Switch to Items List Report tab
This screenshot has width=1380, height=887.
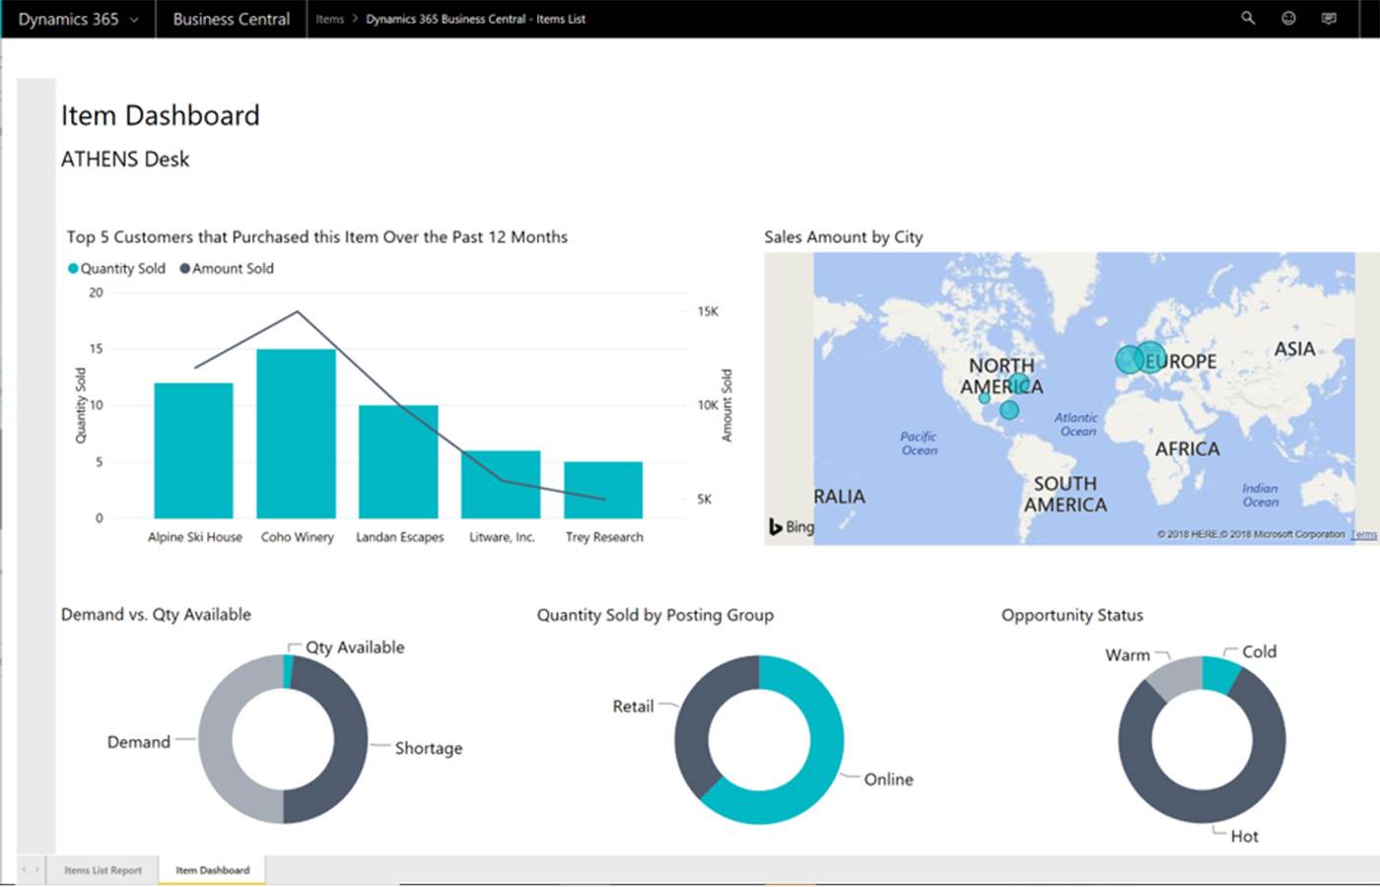(103, 870)
